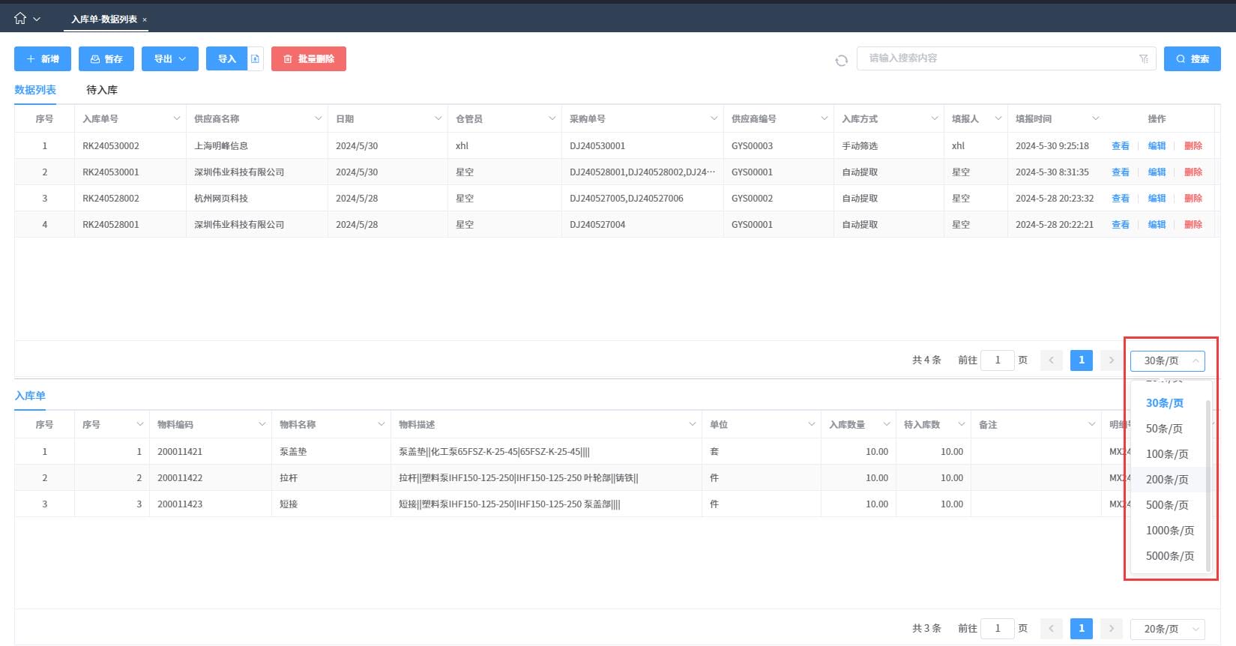
Task: Click the 新增 button
Action: coord(43,59)
